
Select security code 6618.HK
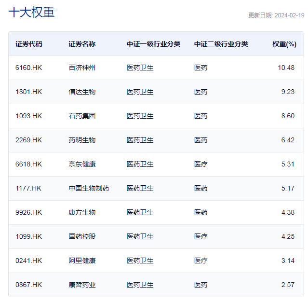point(28,164)
